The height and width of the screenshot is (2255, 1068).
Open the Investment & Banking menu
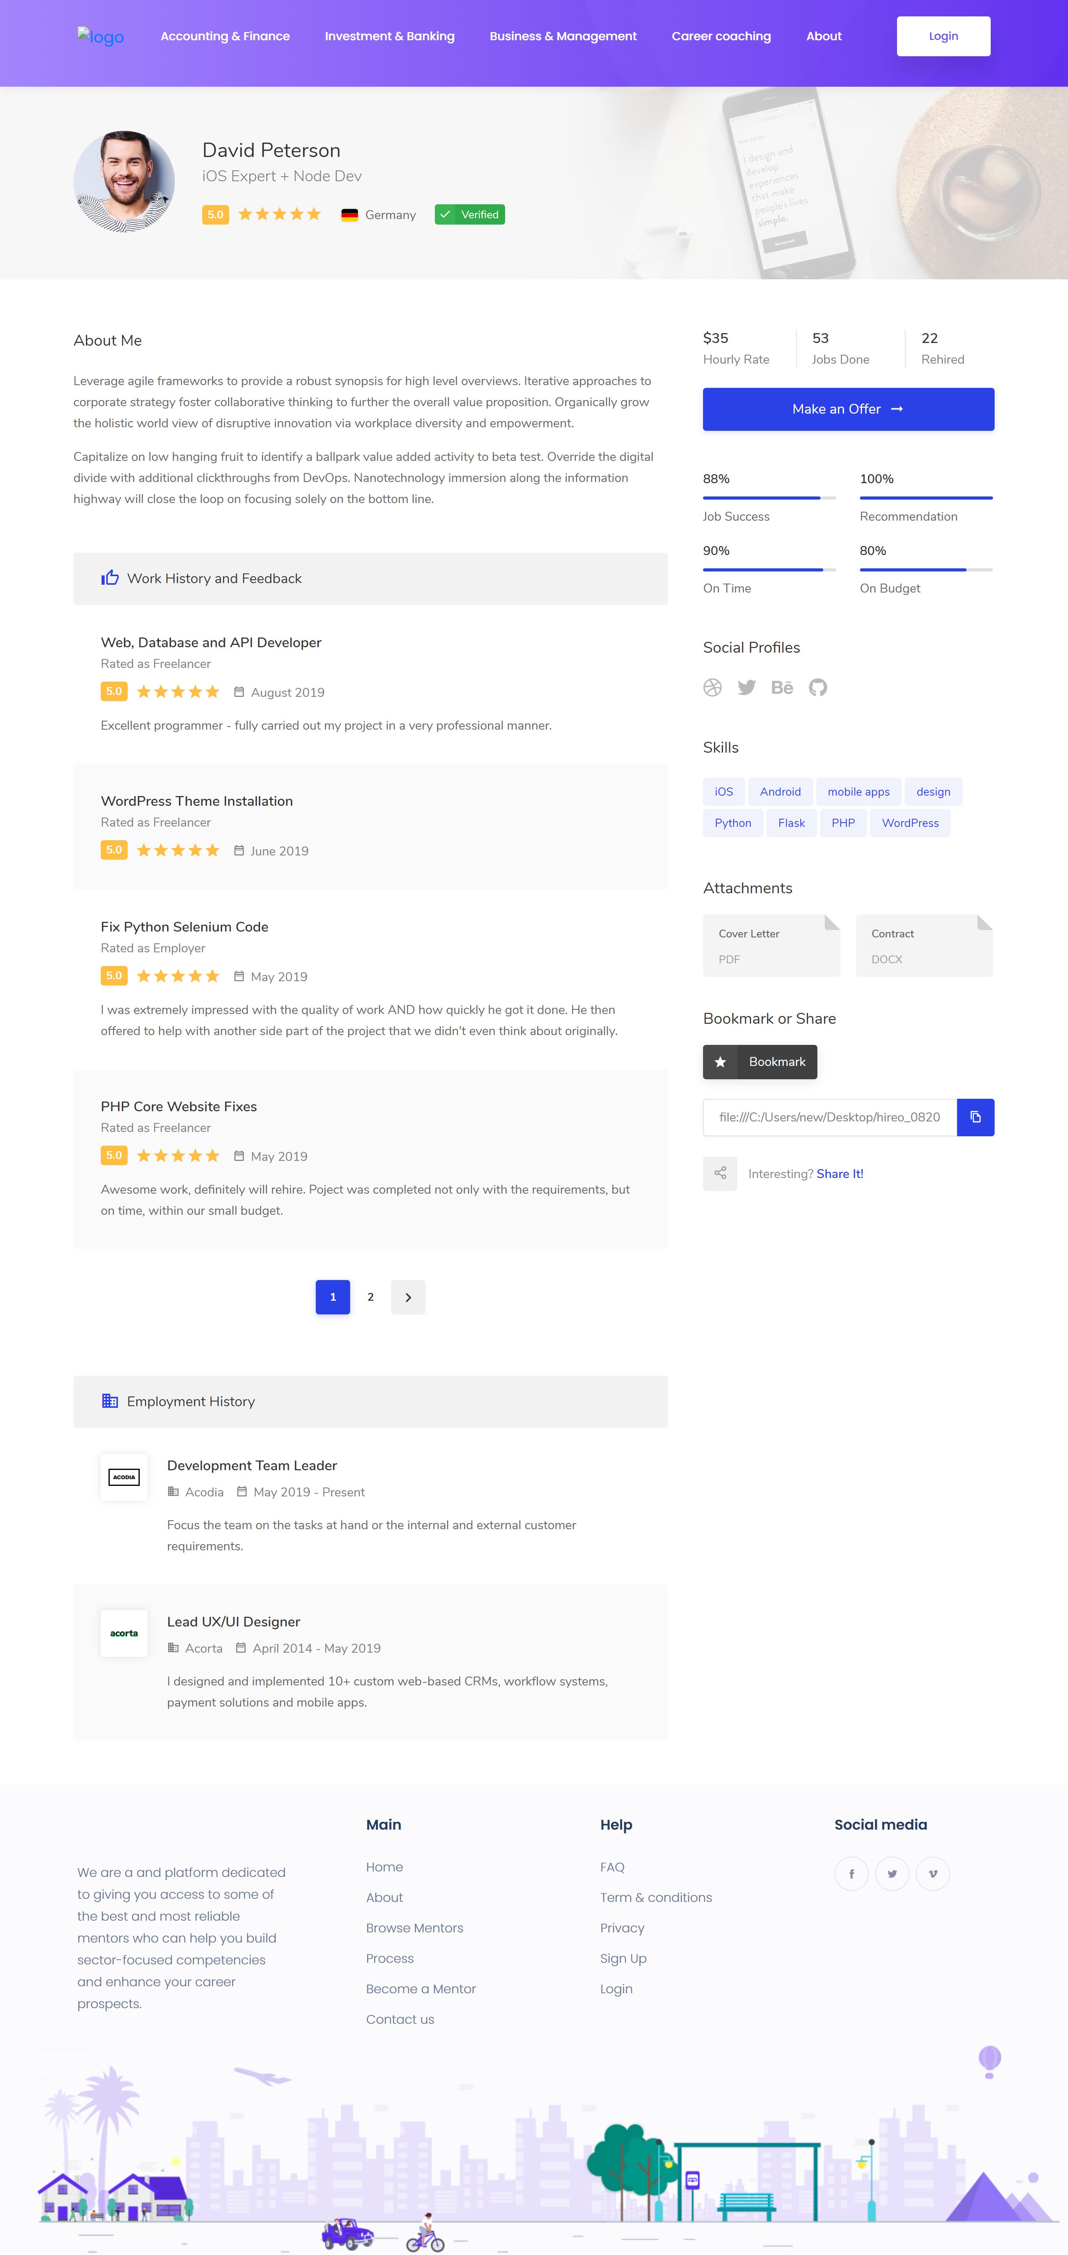tap(389, 36)
